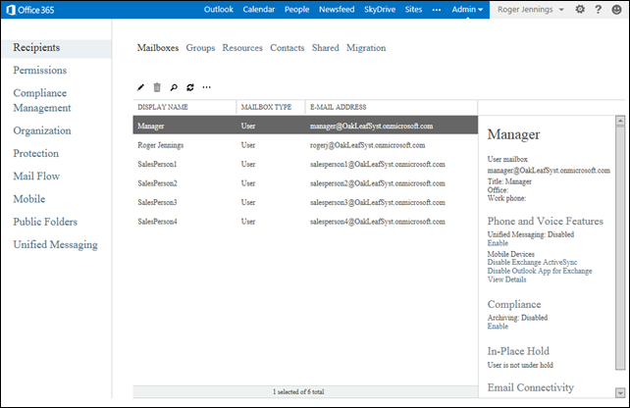Open the More options ellipsis in toolbar
Image resolution: width=630 pixels, height=408 pixels.
pyautogui.click(x=206, y=87)
